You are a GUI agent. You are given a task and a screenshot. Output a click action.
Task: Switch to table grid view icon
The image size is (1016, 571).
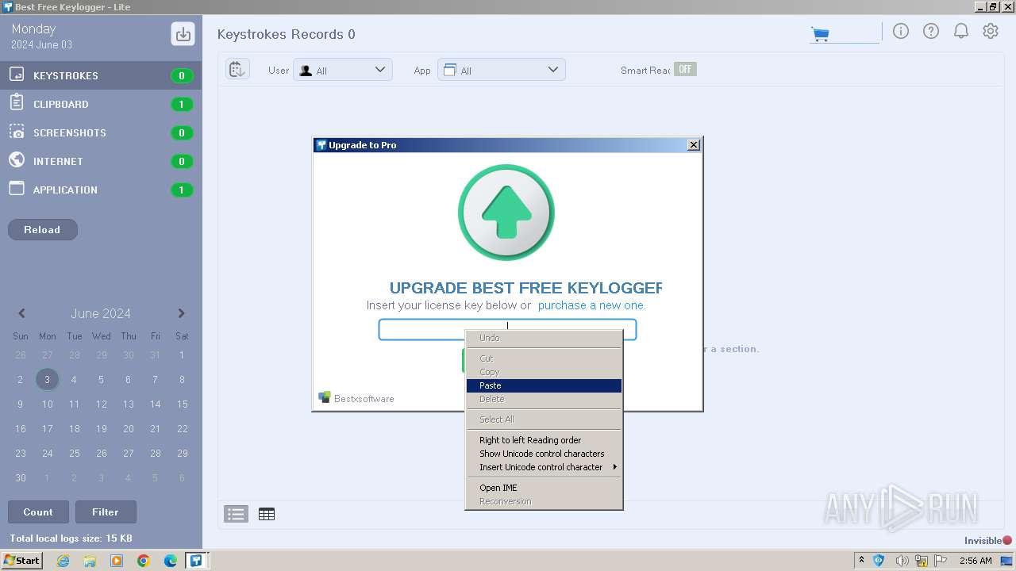point(267,514)
